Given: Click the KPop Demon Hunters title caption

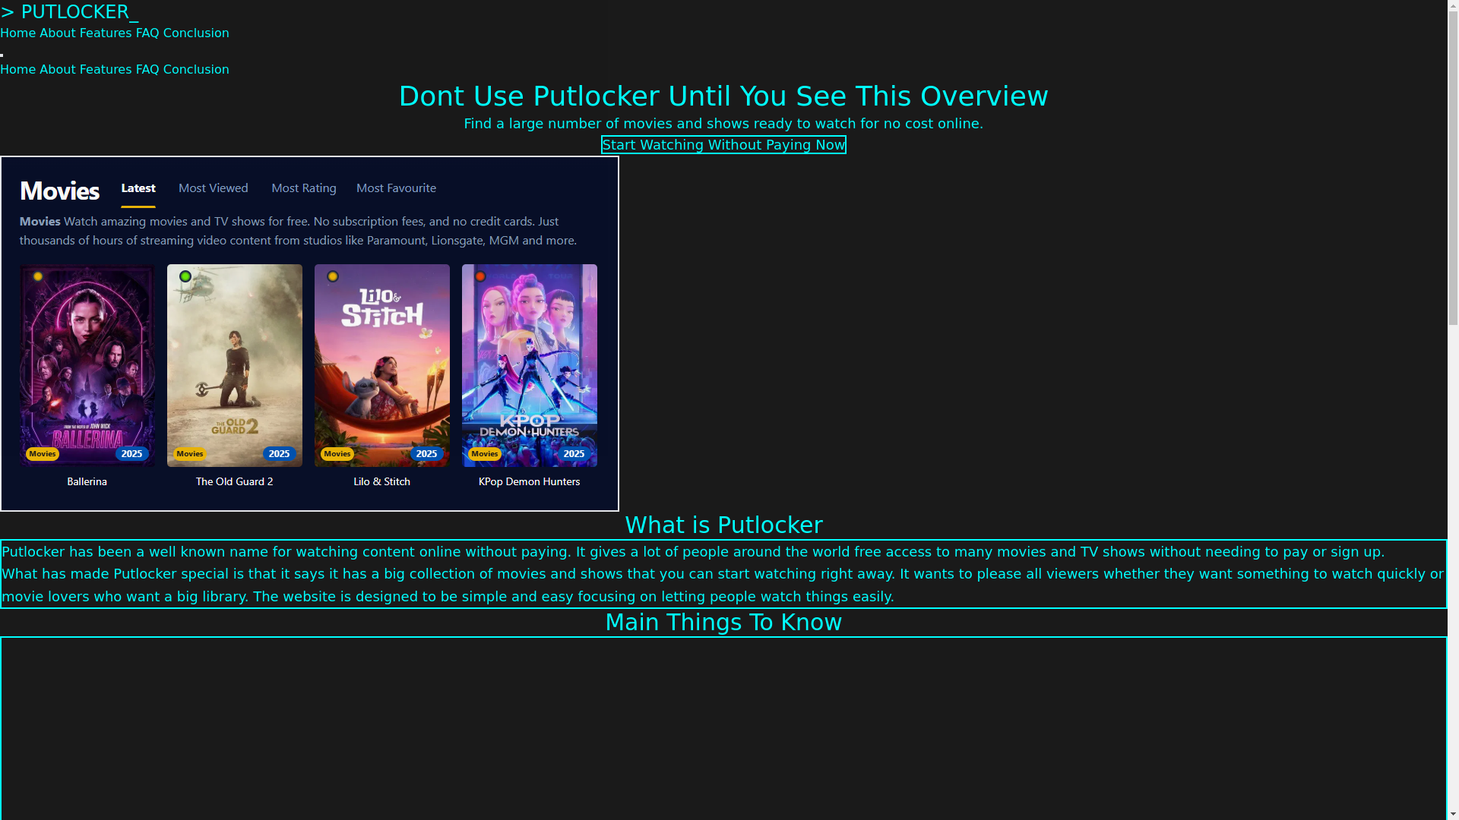Looking at the screenshot, I should [530, 482].
